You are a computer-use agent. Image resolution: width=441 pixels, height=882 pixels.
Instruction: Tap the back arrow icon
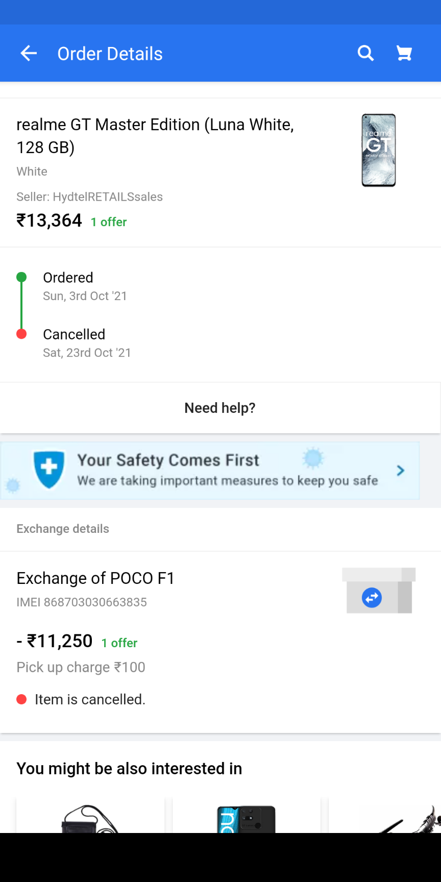click(29, 53)
